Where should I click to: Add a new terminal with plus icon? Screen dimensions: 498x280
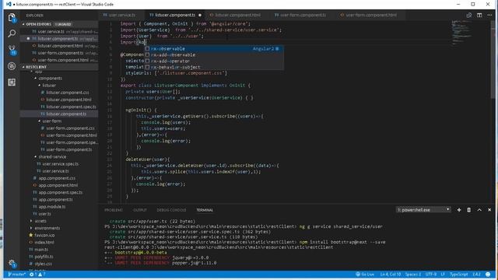click(459, 210)
